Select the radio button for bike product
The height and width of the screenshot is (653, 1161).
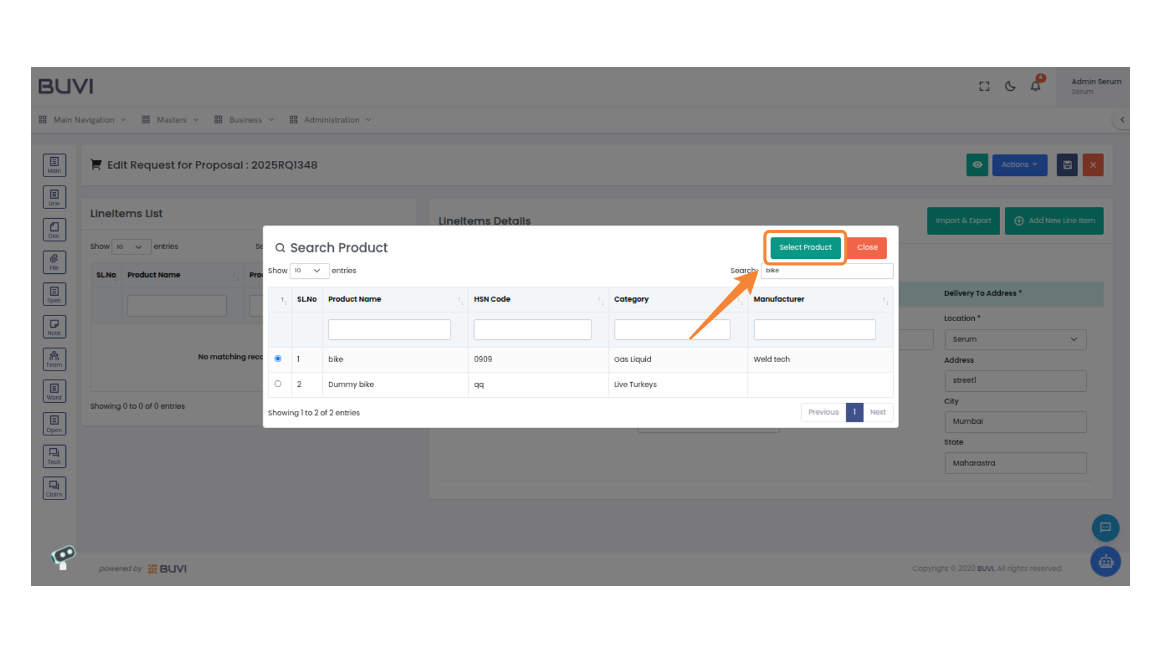[278, 359]
